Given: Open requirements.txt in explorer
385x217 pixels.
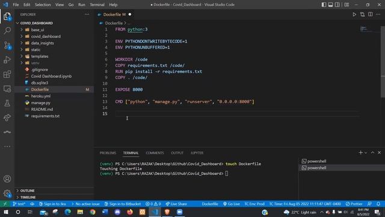Looking at the screenshot, I should pos(45,116).
